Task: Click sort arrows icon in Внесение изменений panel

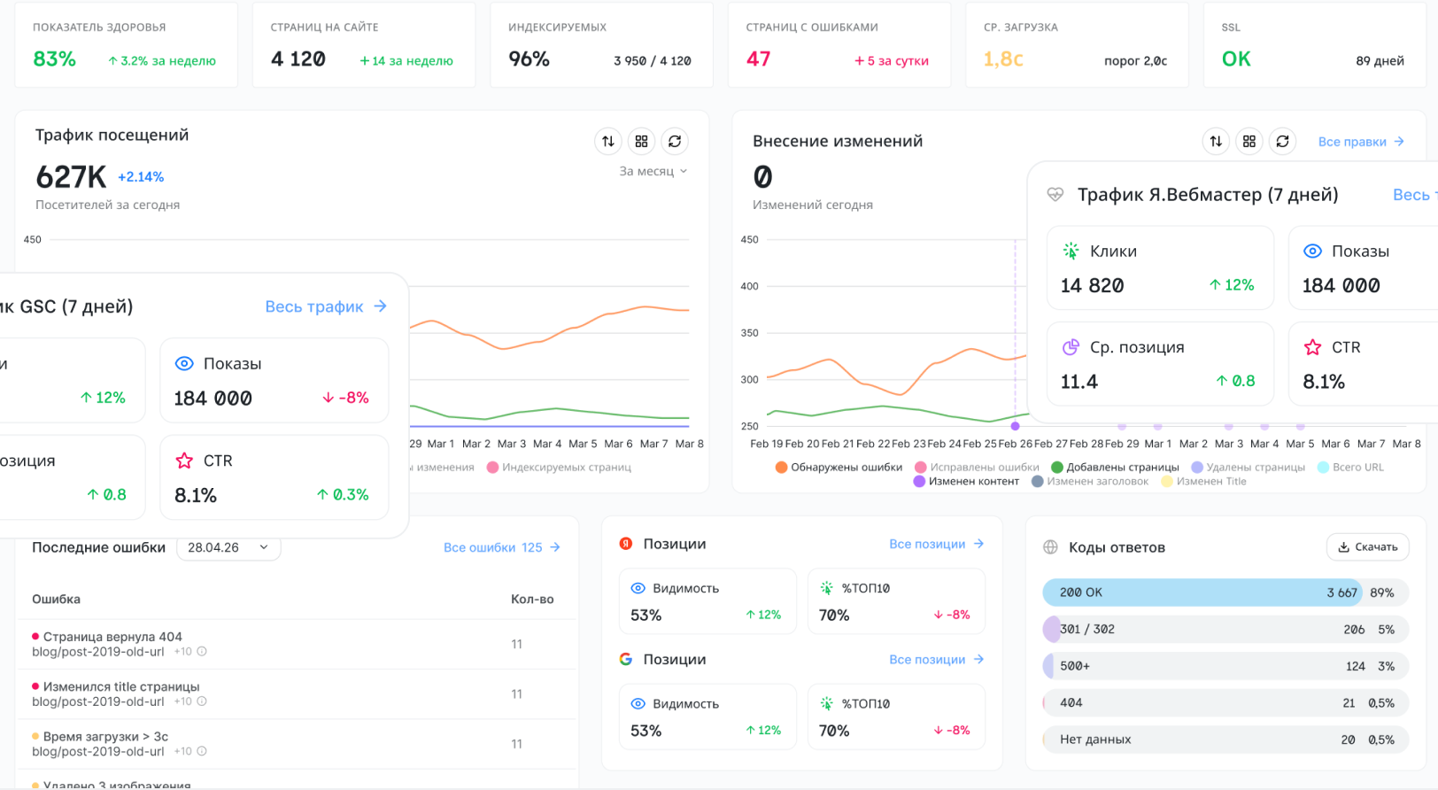Action: [1216, 141]
